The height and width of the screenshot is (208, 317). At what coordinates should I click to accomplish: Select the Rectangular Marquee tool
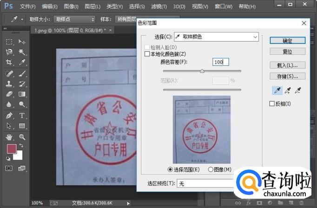click(x=9, y=42)
